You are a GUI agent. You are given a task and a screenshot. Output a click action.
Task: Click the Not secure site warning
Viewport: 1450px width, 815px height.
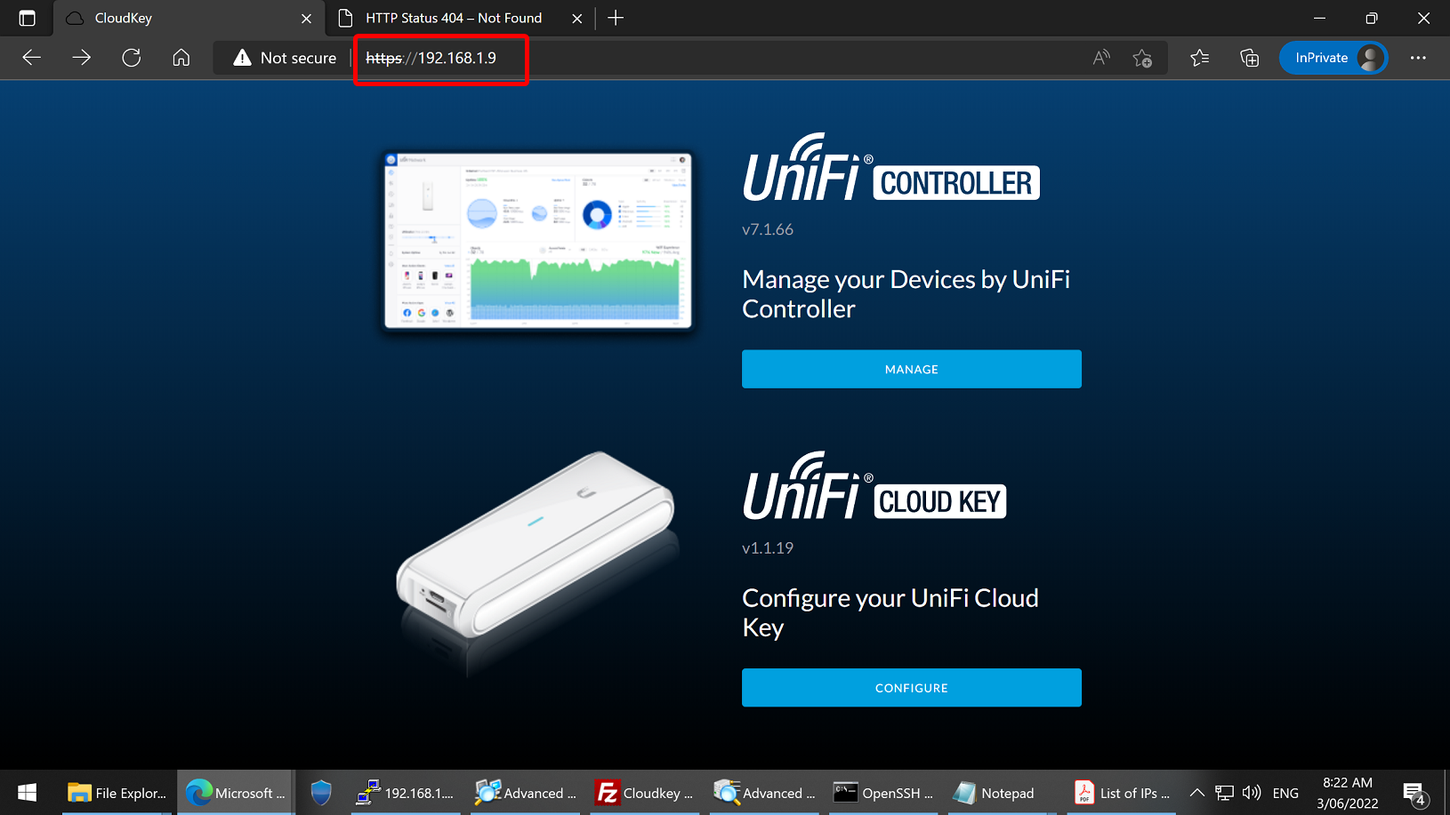click(285, 58)
